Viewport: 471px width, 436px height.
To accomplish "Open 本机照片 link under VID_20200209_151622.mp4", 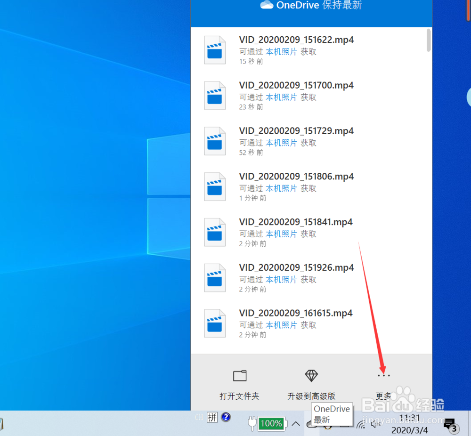I will click(x=281, y=52).
